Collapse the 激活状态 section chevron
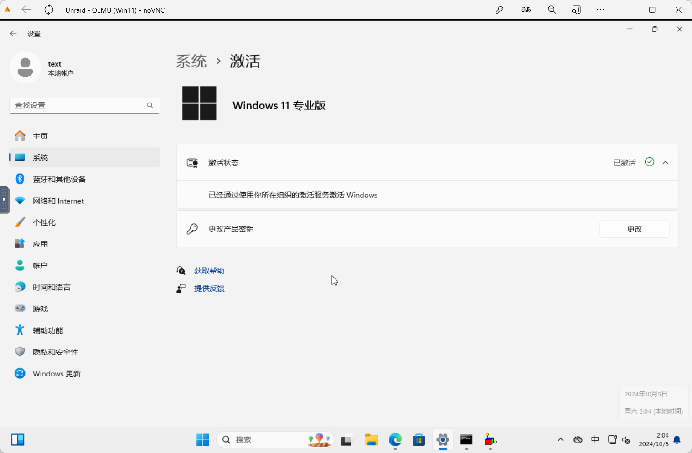The height and width of the screenshot is (453, 692). coord(666,163)
